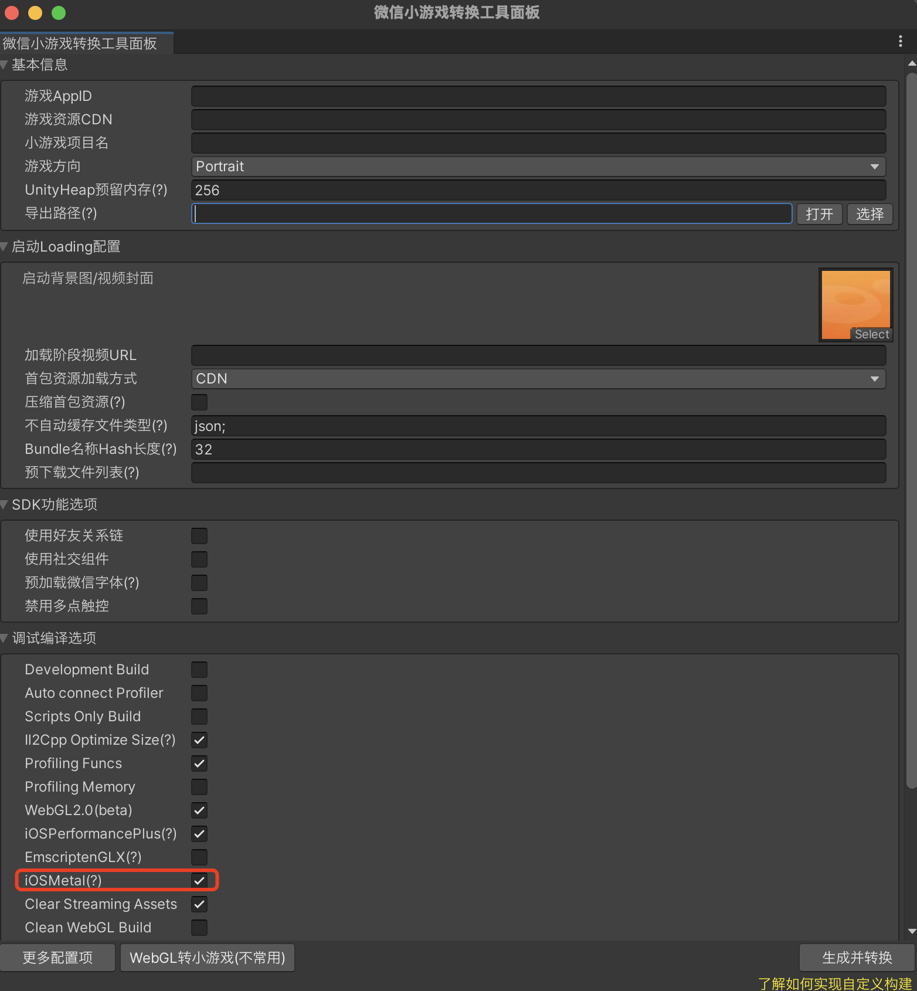Screen dimensions: 917x991
Task: Maximize the window with the green button
Action: 59,12
